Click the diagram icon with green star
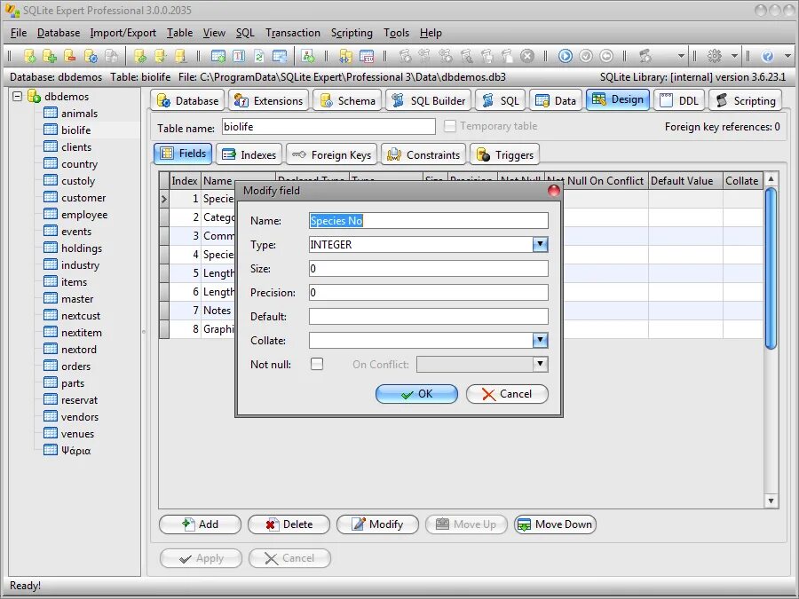 pos(308,56)
